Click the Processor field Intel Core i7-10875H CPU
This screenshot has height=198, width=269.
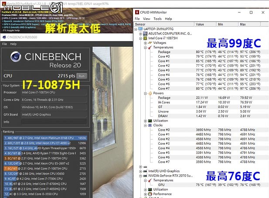click(x=54, y=92)
